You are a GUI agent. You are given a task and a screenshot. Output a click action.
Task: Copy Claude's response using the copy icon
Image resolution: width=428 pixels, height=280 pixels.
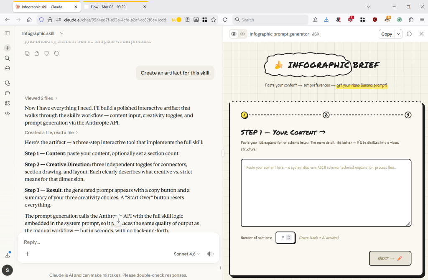tap(27, 53)
